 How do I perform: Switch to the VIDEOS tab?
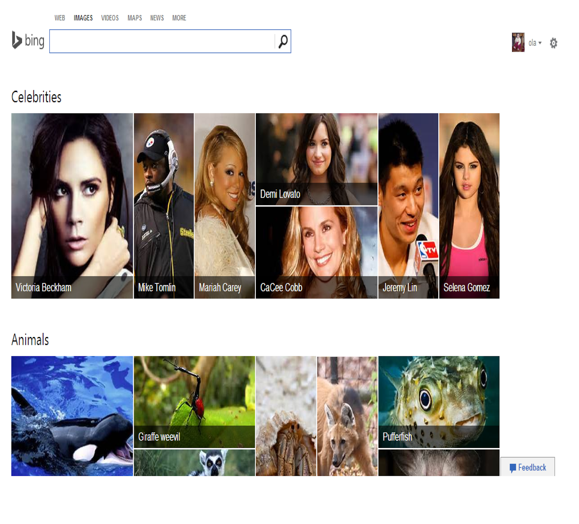[110, 18]
